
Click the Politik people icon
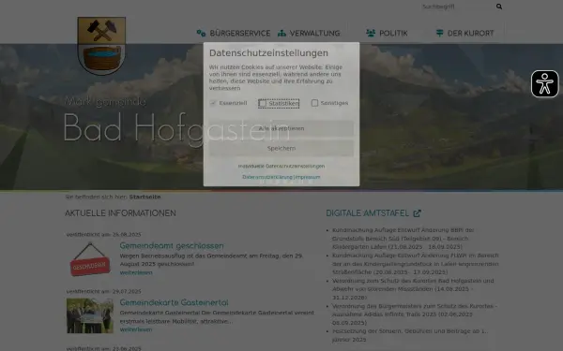371,34
